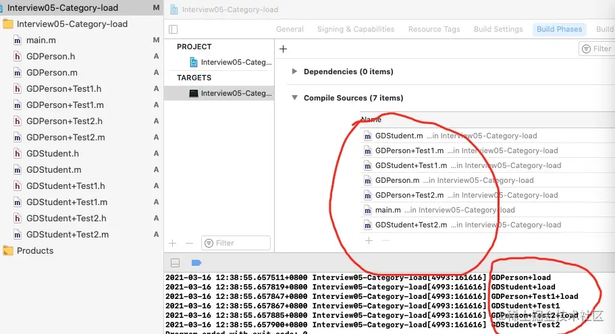Screen dimensions: 615x334
Task: Select GDStudent+Test2.m in Compile Sources list
Action: click(x=487, y=225)
